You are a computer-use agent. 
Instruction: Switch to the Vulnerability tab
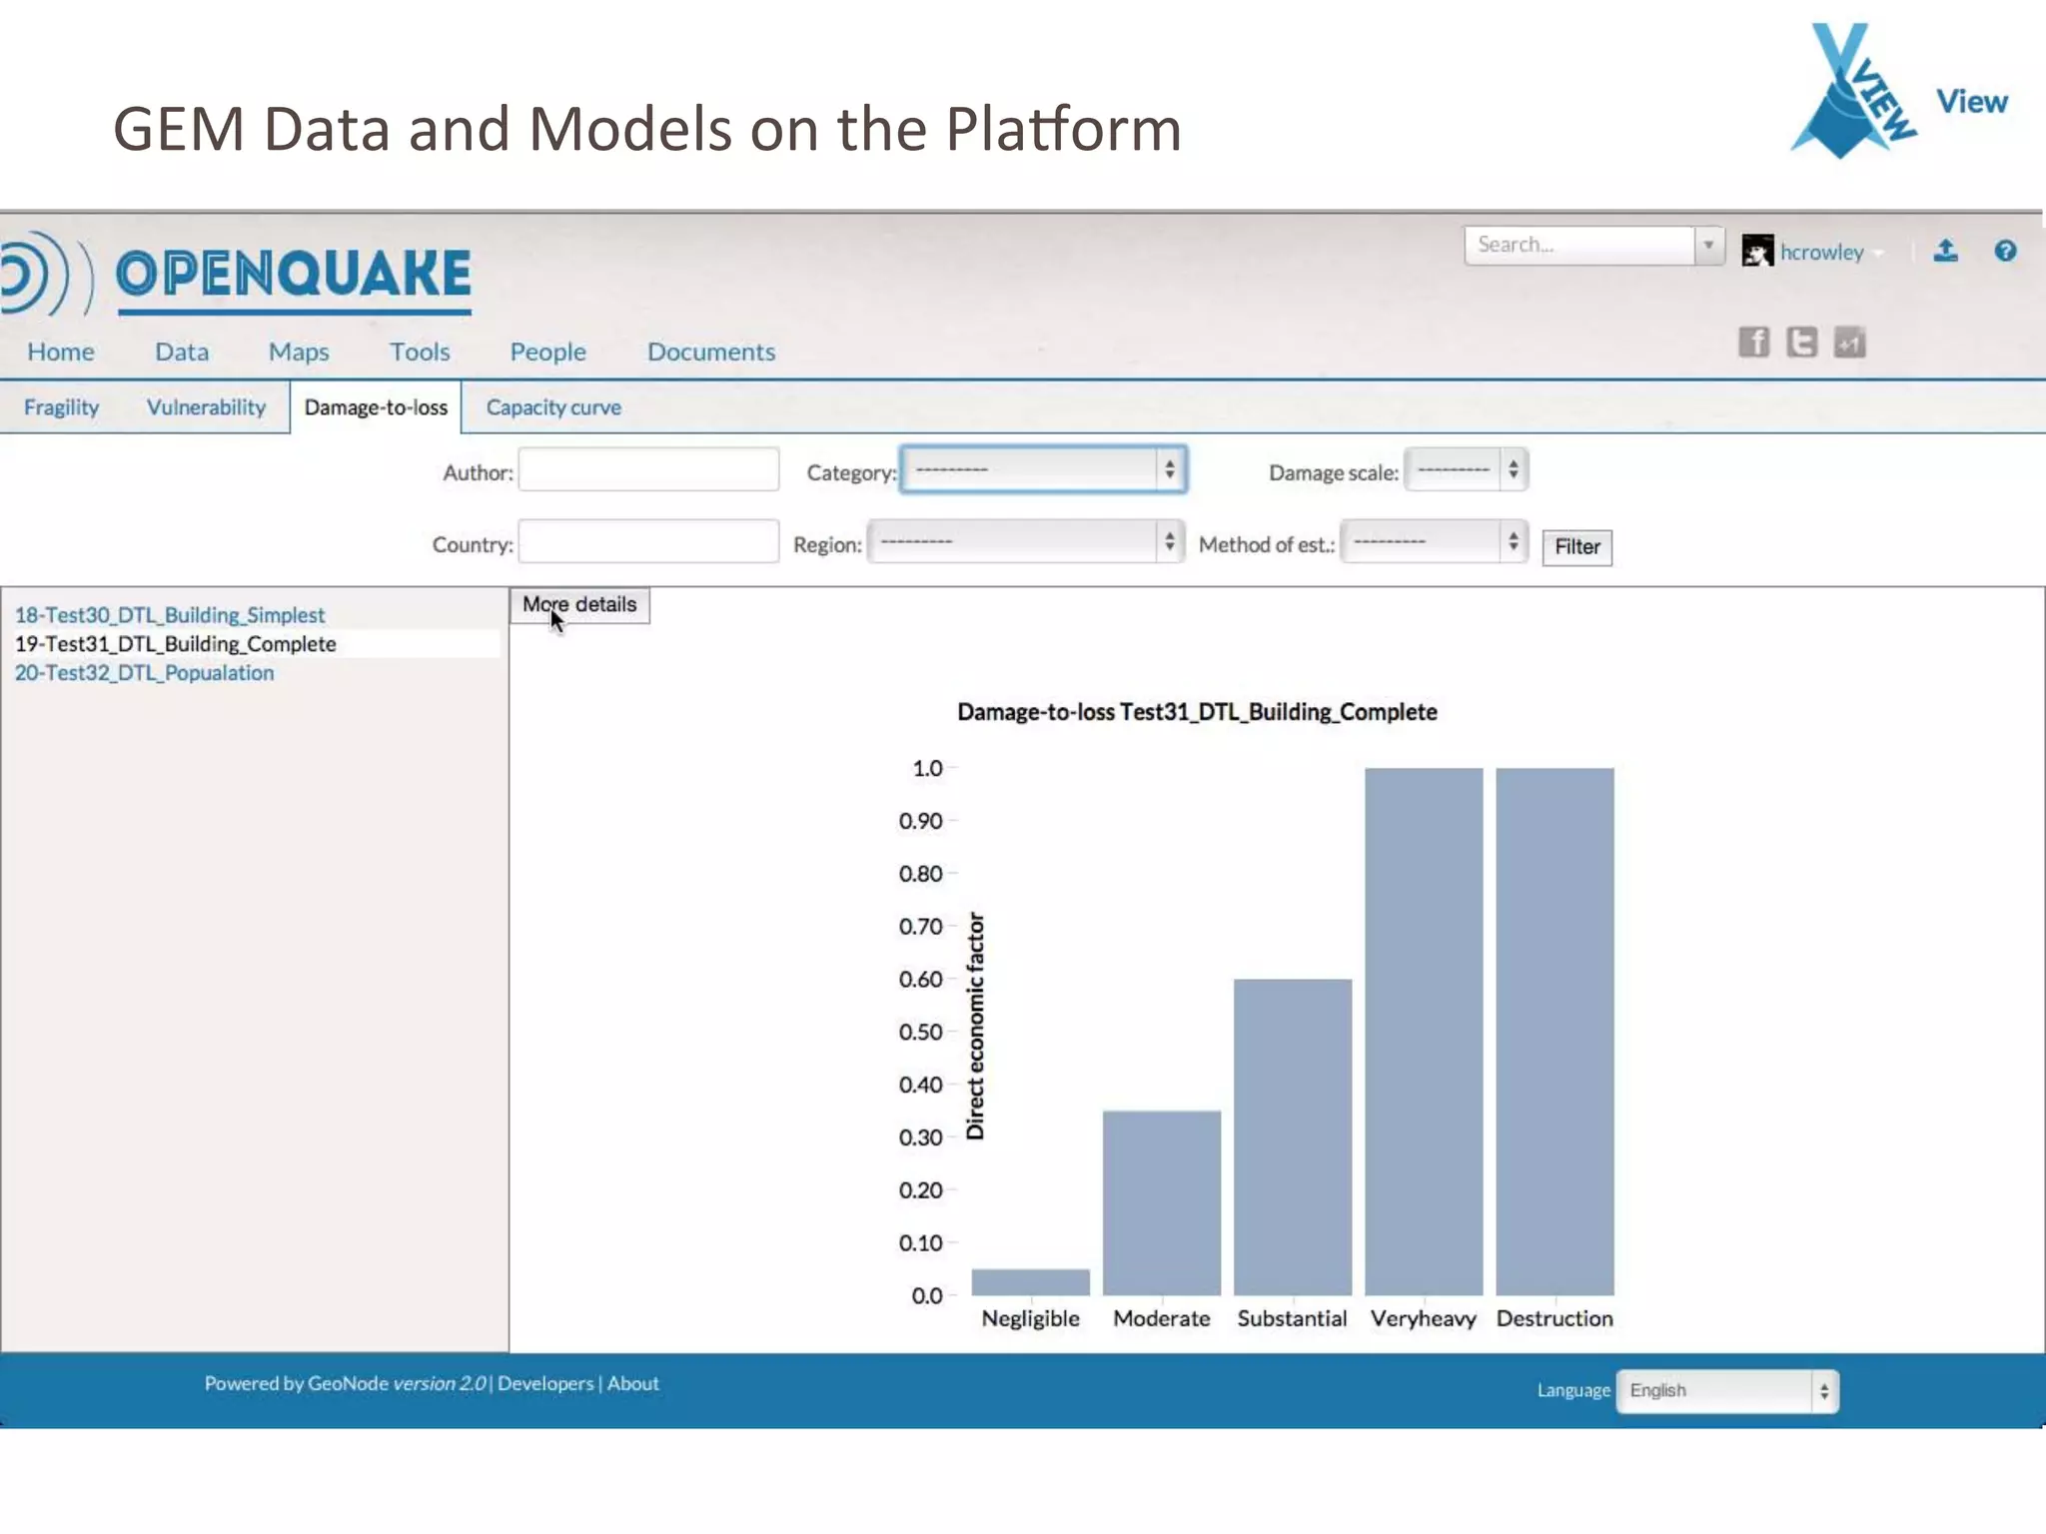(x=206, y=407)
